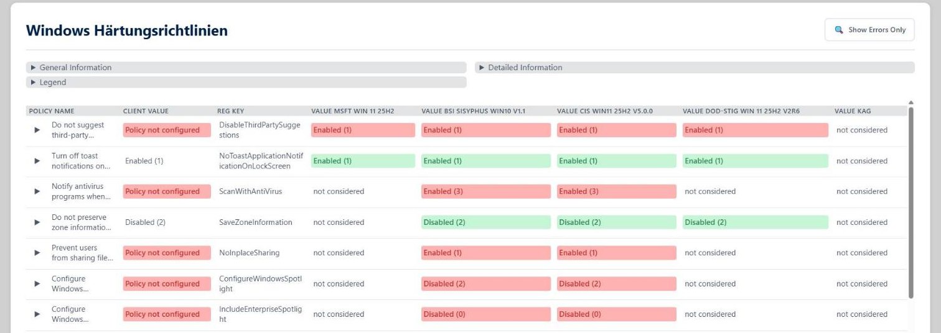This screenshot has height=333, width=941.
Task: Click policy name Notify antivirus programs when
Action: (x=81, y=191)
